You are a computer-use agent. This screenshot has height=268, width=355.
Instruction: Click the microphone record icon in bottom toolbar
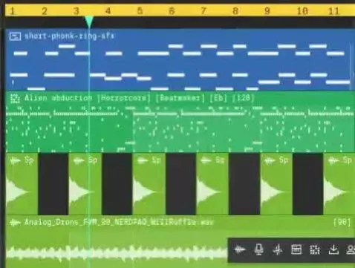click(x=258, y=249)
